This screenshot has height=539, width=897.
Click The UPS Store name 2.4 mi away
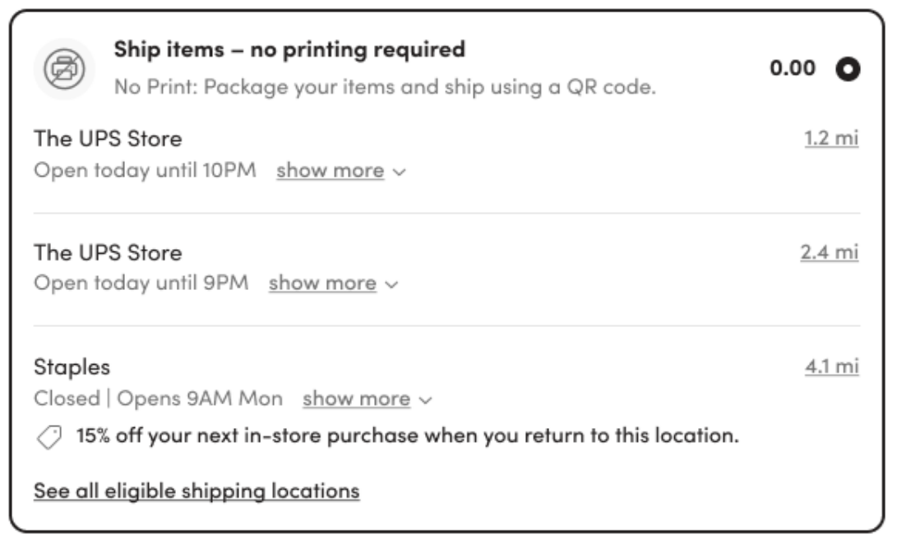coord(108,252)
